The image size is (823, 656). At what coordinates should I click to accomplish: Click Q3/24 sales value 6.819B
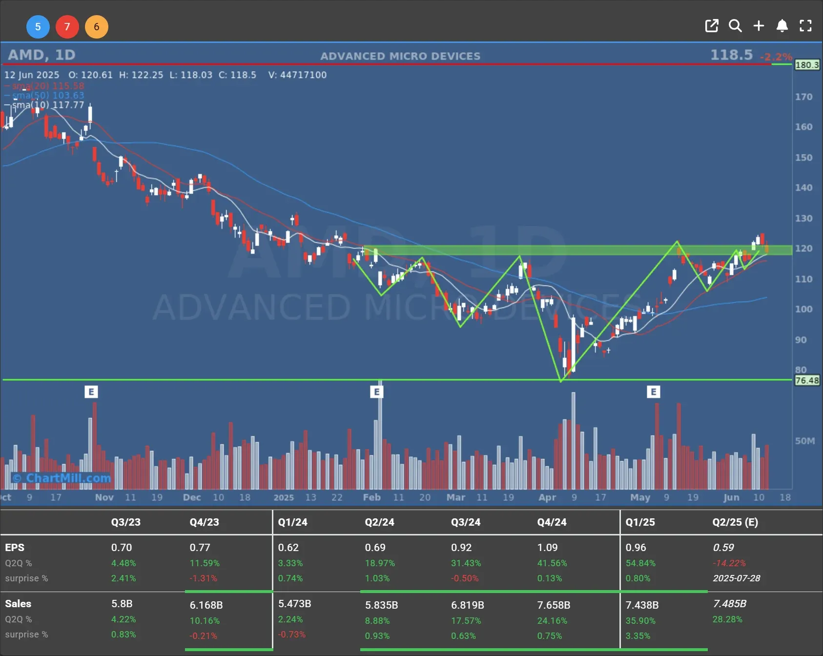pos(468,605)
